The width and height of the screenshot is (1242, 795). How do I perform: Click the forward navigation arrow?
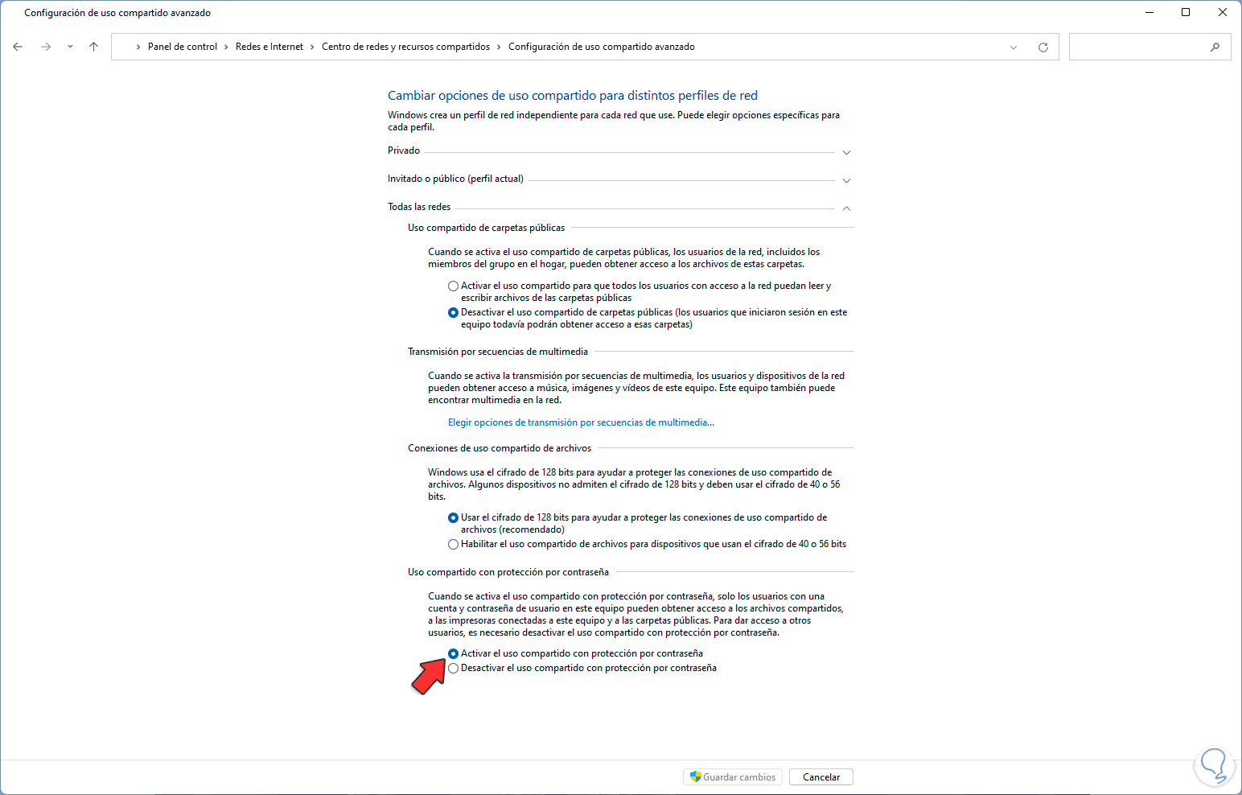point(46,47)
